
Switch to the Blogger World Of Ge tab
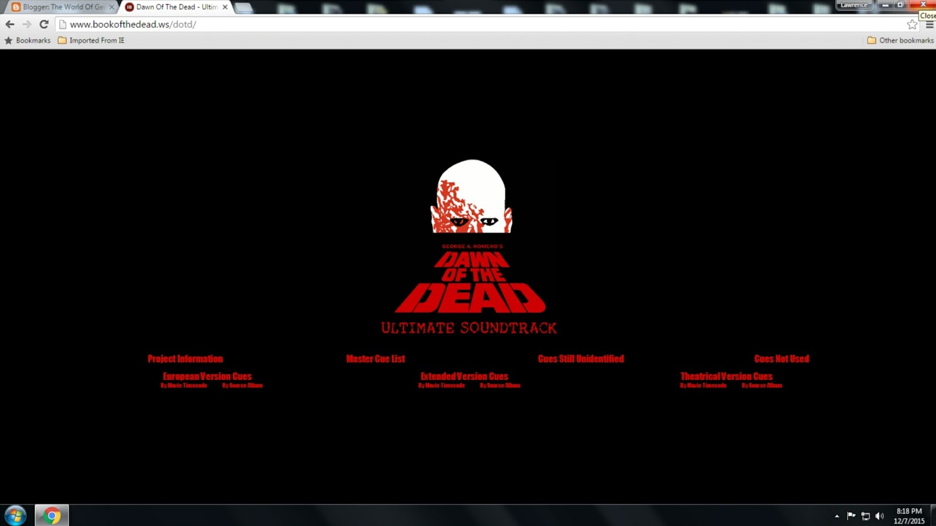click(x=63, y=7)
